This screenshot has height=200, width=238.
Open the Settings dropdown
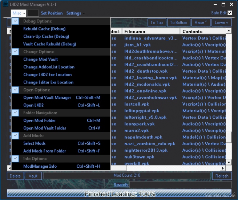75,13
